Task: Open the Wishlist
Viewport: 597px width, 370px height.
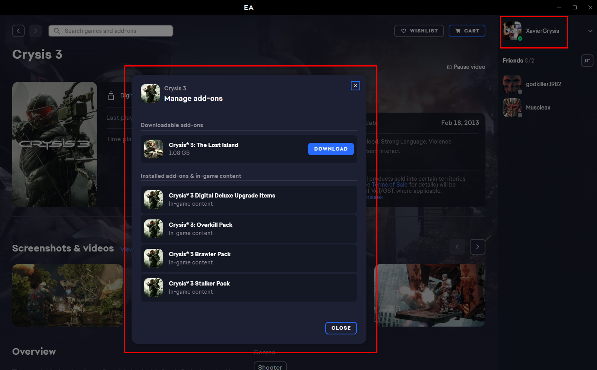Action: (x=419, y=31)
